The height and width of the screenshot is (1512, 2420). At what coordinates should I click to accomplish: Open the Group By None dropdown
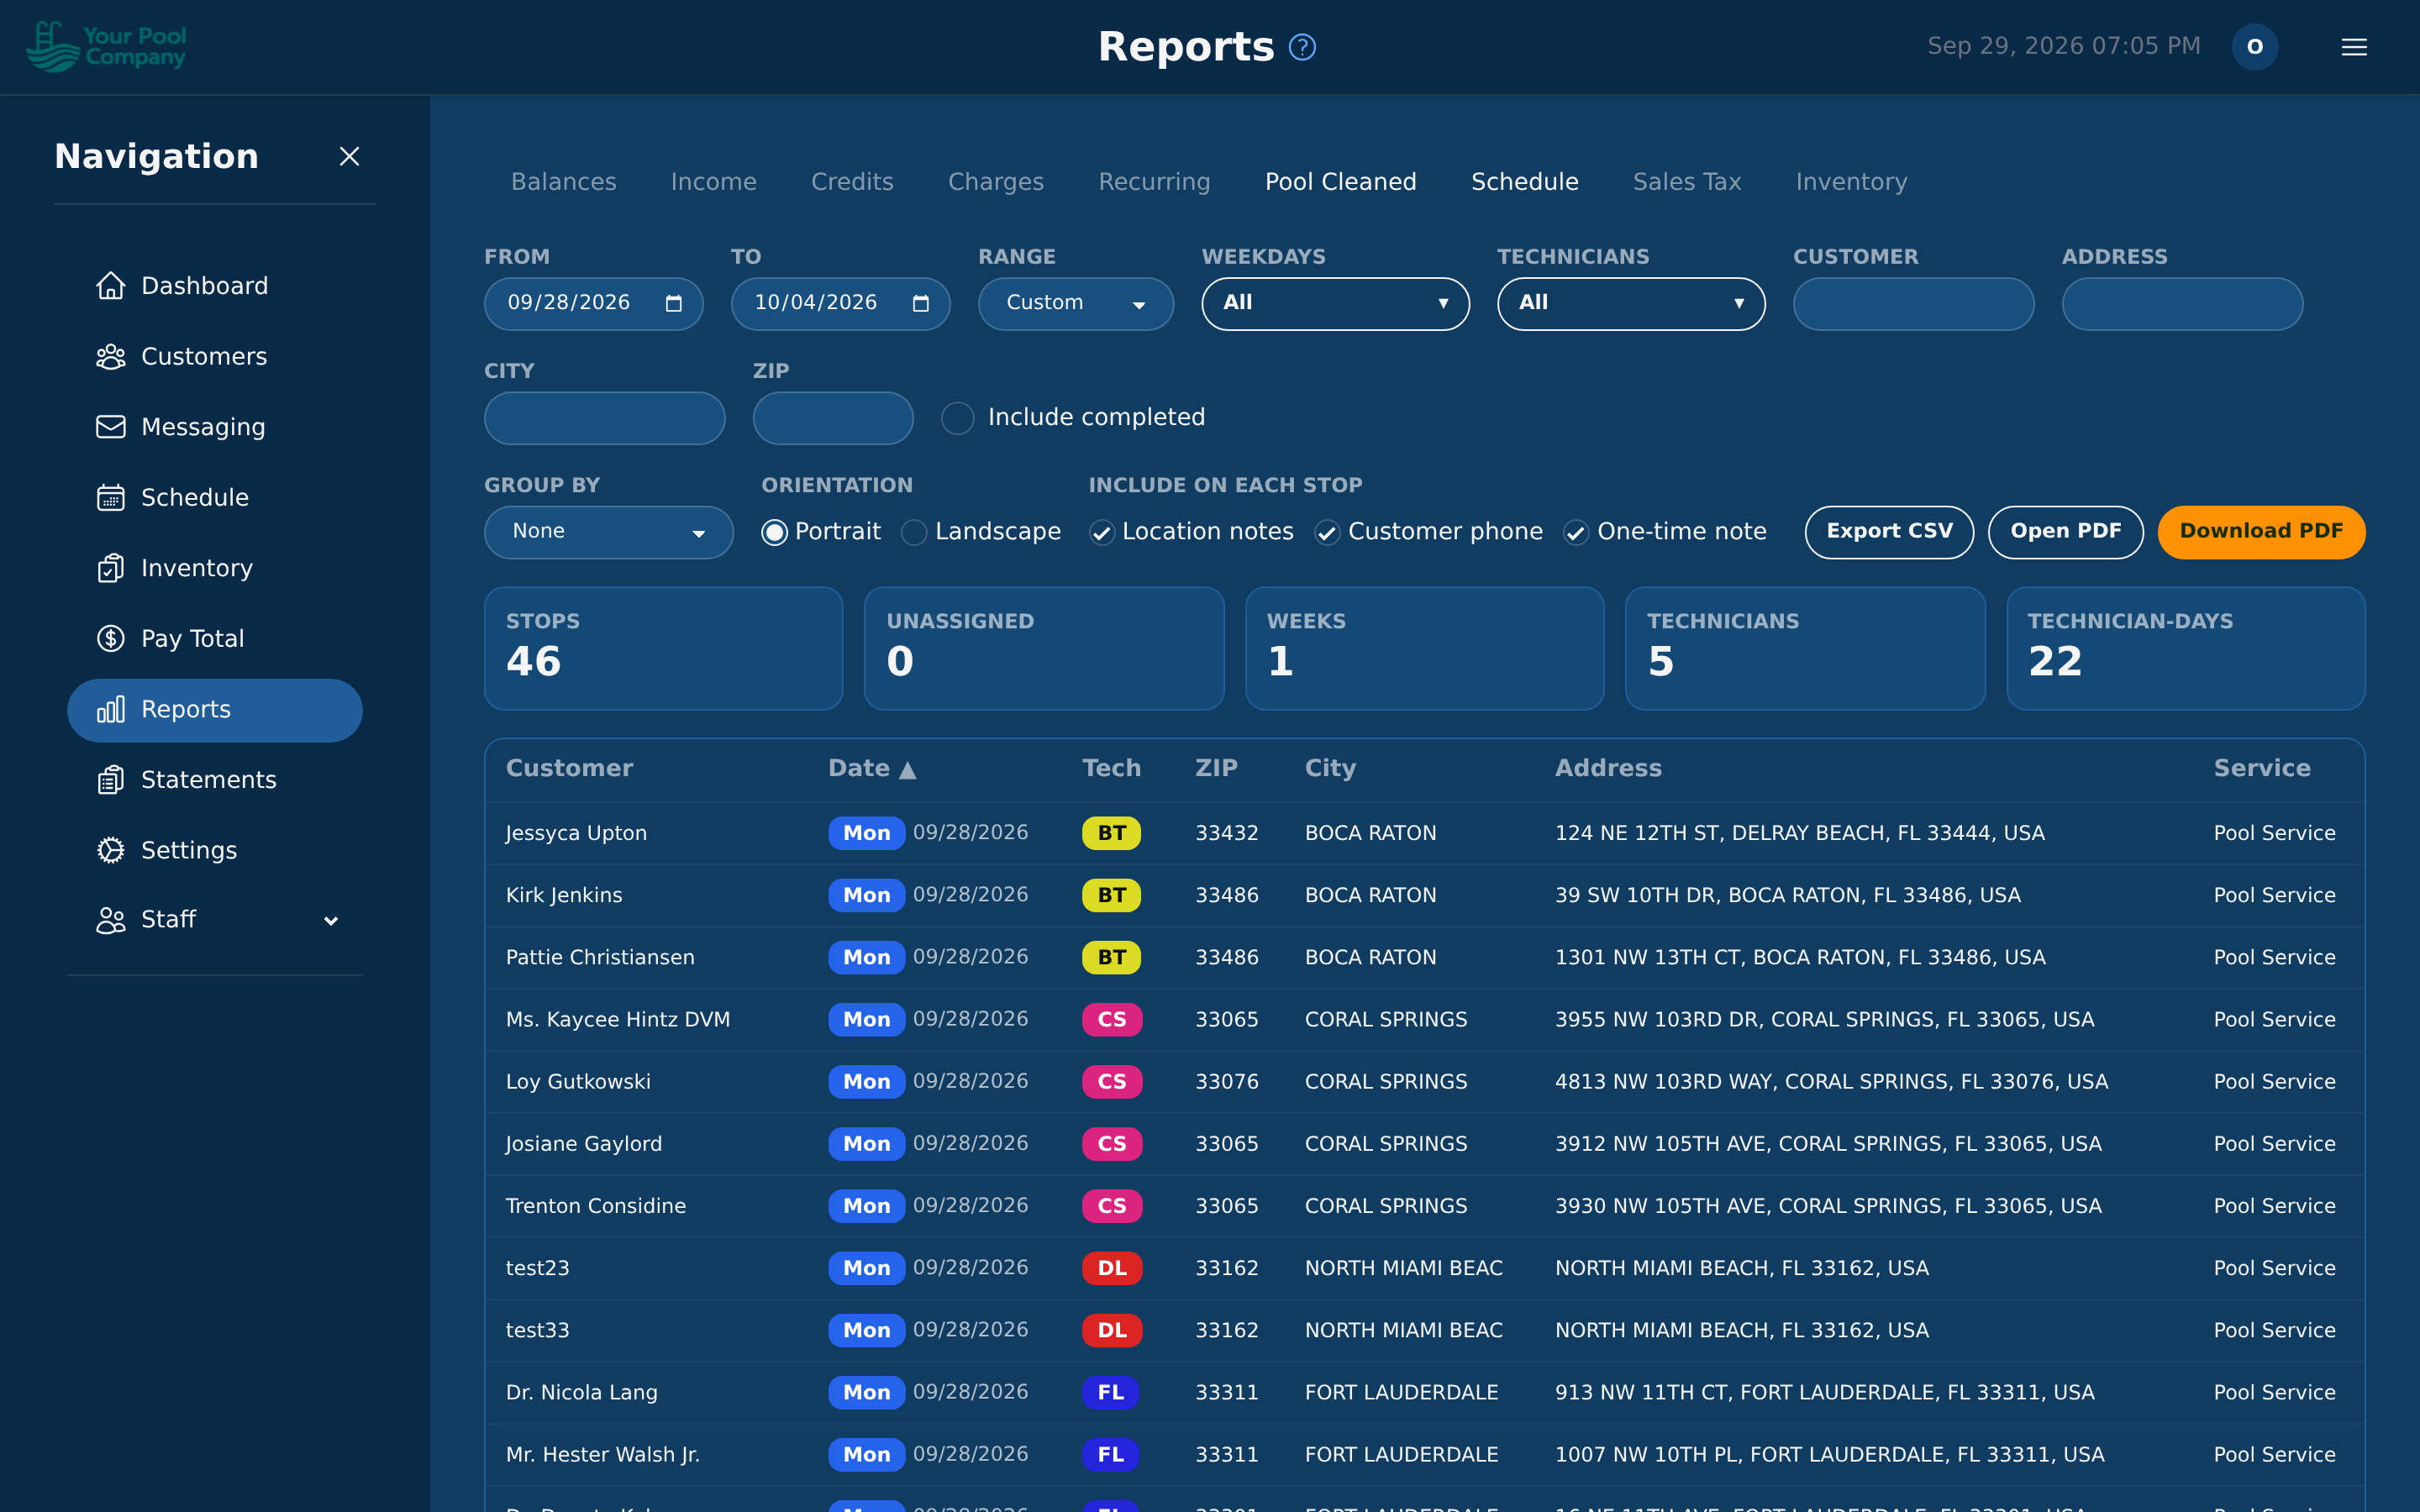pos(608,532)
